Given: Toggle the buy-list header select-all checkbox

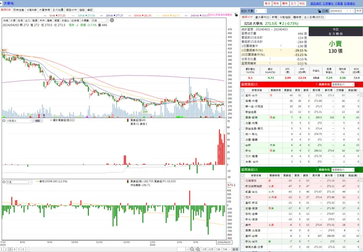Looking at the screenshot, I should tap(242, 90).
